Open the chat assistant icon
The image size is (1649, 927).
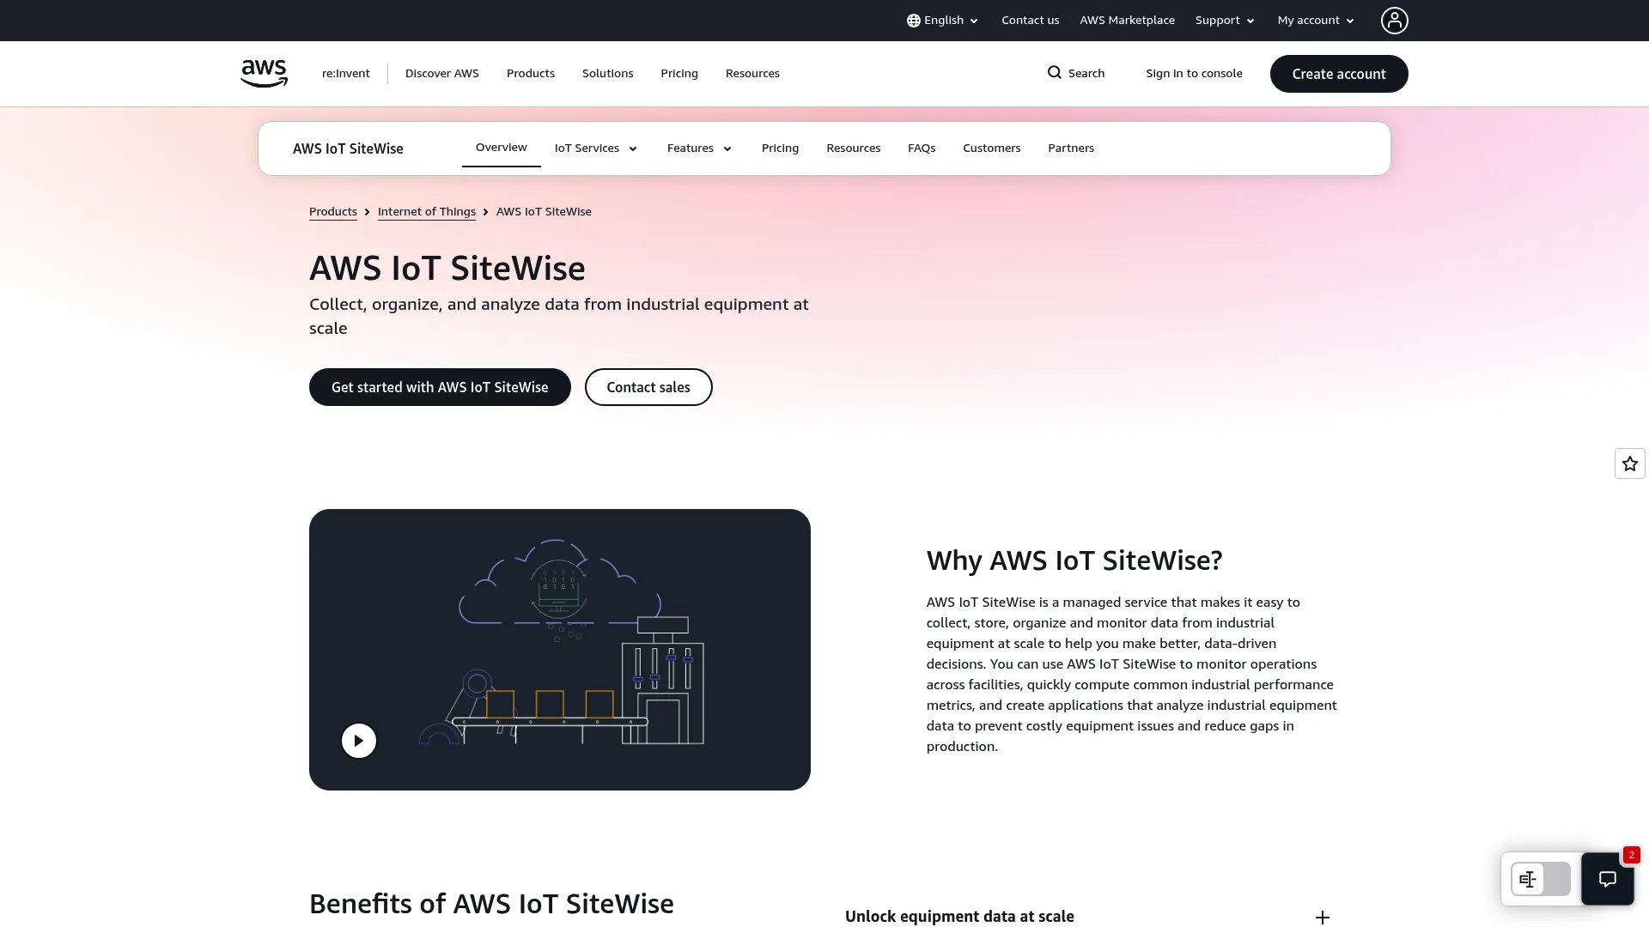point(1607,879)
